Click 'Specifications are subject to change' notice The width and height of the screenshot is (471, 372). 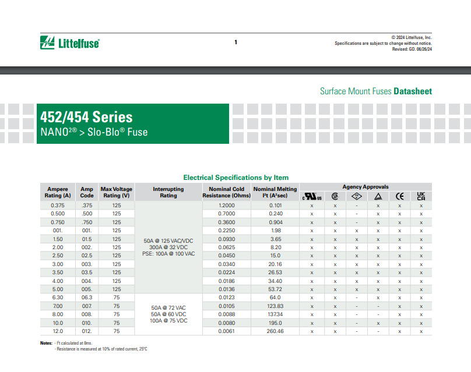(x=384, y=43)
